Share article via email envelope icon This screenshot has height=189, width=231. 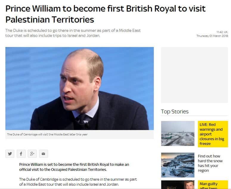click(44, 154)
